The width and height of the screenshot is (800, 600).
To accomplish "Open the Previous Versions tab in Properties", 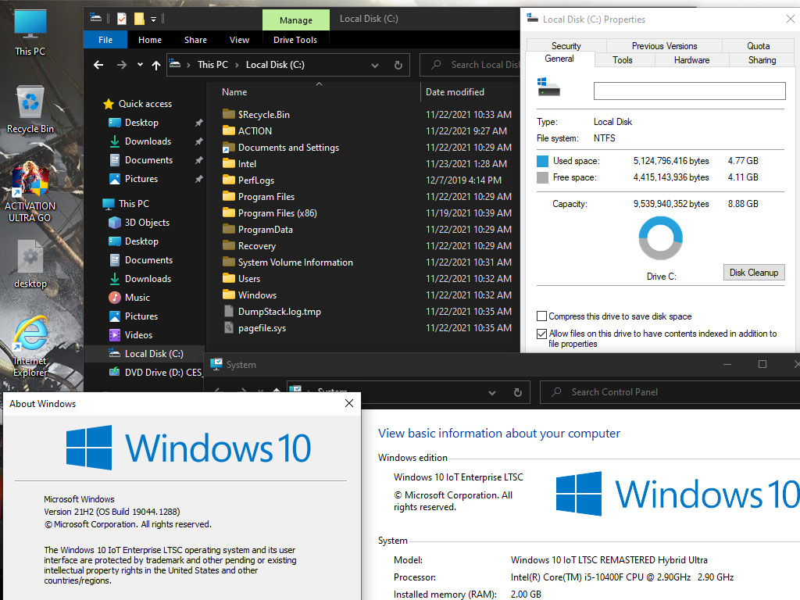I will (x=664, y=46).
